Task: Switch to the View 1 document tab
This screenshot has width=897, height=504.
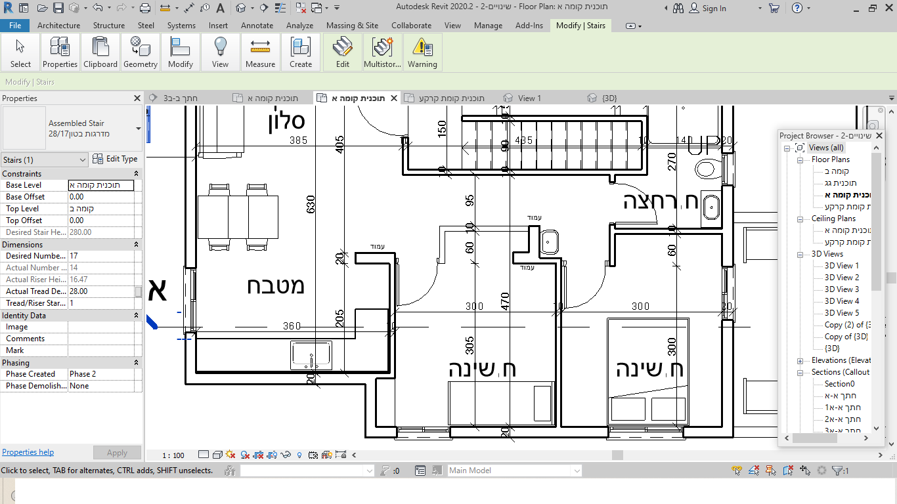Action: tap(530, 98)
